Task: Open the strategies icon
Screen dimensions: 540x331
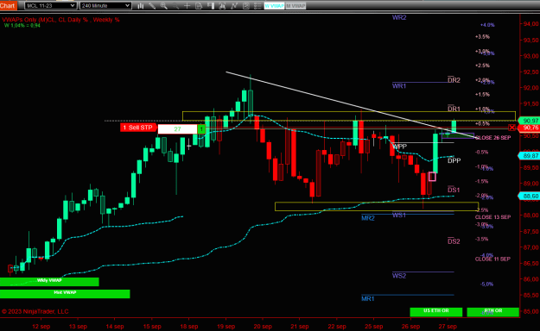Action: pyautogui.click(x=234, y=6)
